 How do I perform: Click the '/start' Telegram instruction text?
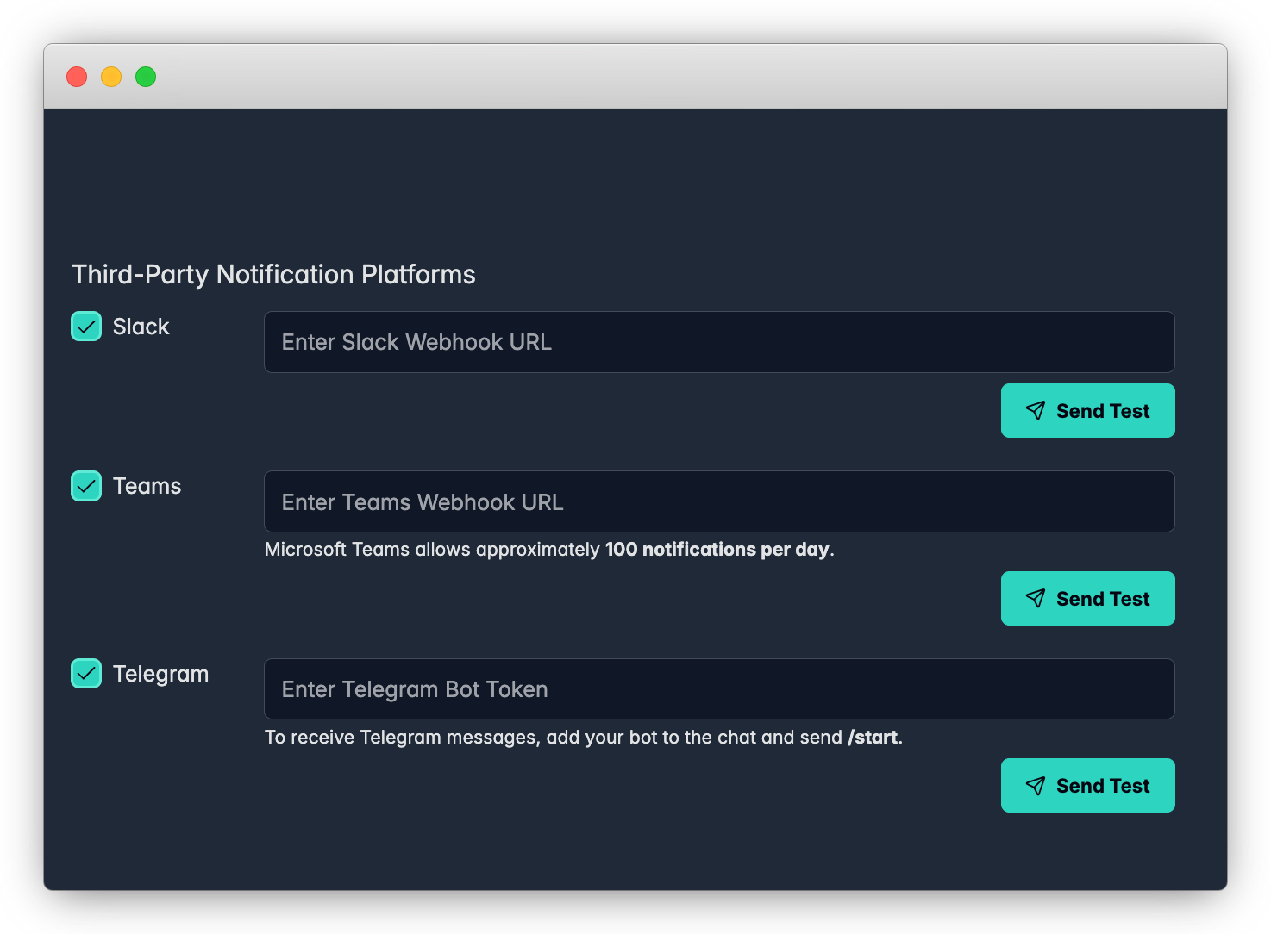coord(873,738)
